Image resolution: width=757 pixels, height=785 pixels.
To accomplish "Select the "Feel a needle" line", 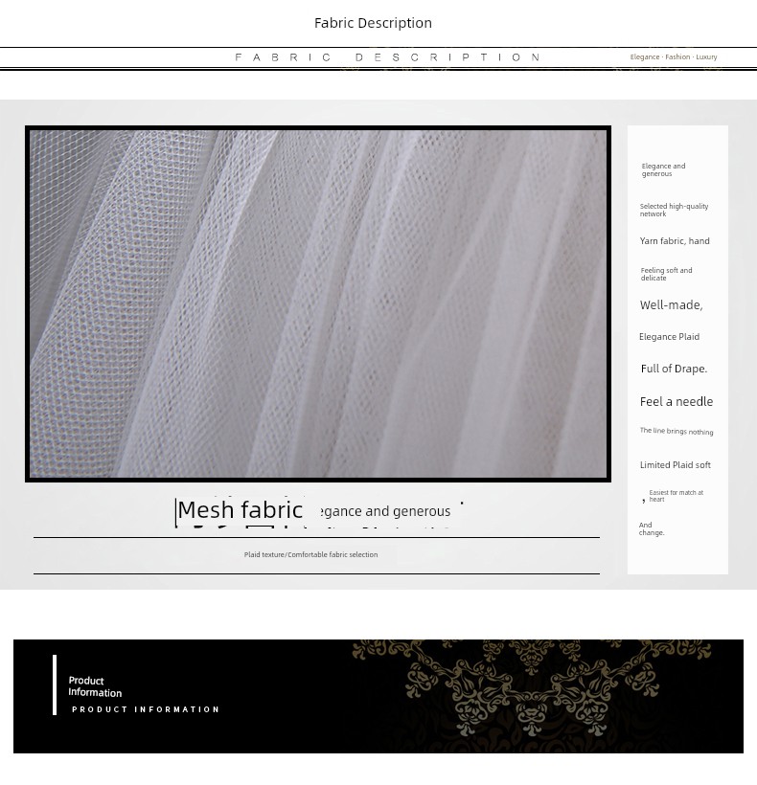I will tap(676, 402).
